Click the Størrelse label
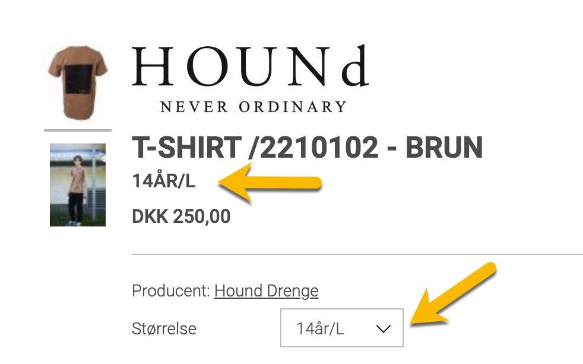 point(164,328)
